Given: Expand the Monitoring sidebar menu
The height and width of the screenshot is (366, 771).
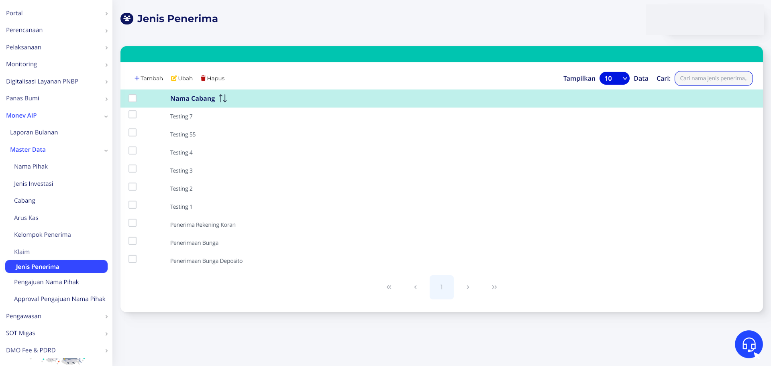Looking at the screenshot, I should click(x=56, y=64).
